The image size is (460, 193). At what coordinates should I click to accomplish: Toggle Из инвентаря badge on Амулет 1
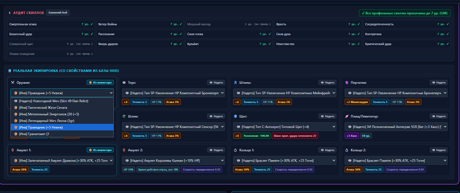(100, 150)
